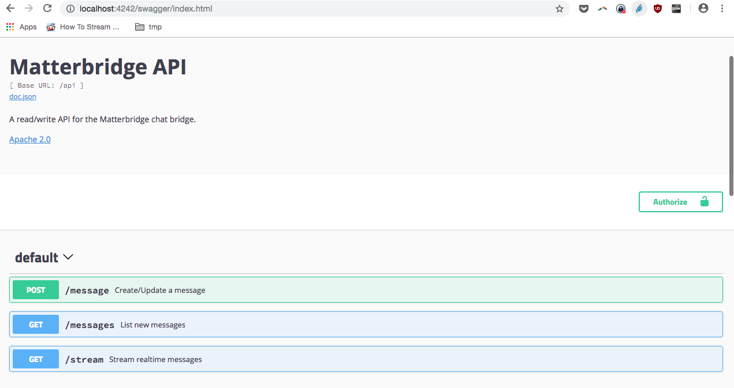Open the doc.json link

[22, 96]
